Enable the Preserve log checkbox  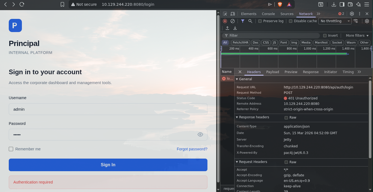coord(260,21)
